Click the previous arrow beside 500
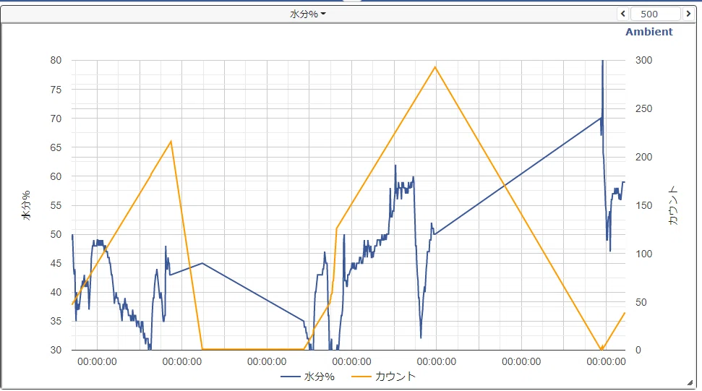702x391 pixels. click(622, 14)
